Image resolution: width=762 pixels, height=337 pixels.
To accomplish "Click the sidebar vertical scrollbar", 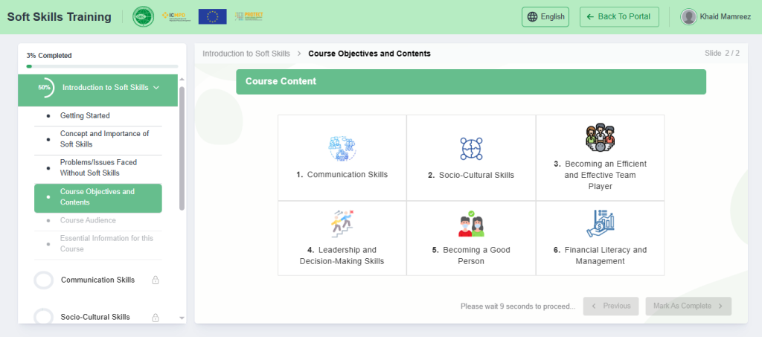I will coord(182,149).
